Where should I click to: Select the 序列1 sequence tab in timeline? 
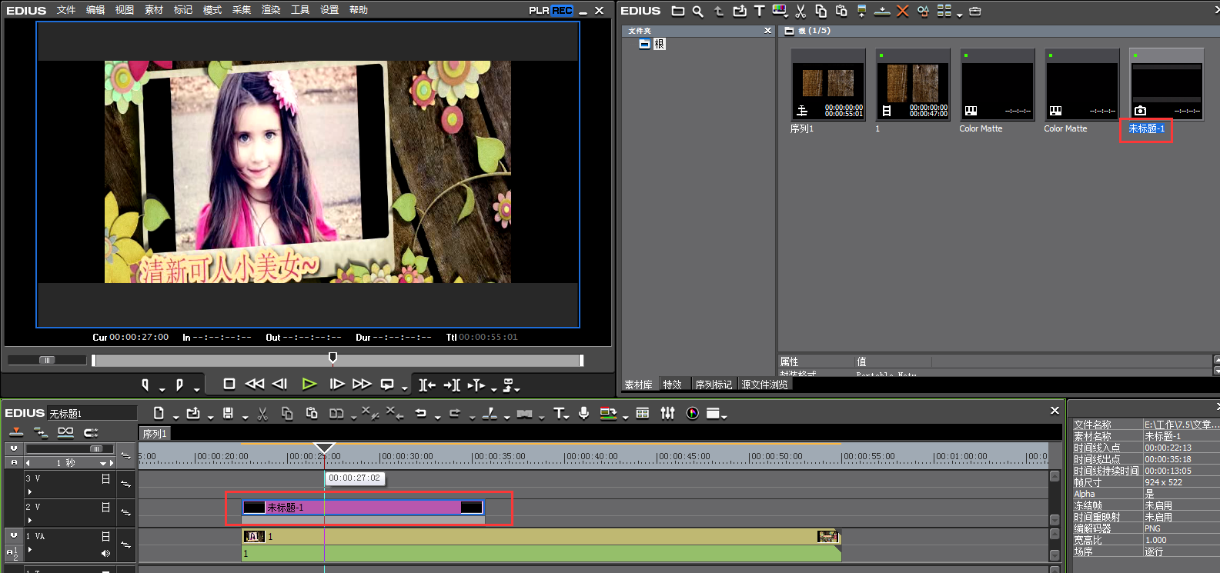pos(154,434)
